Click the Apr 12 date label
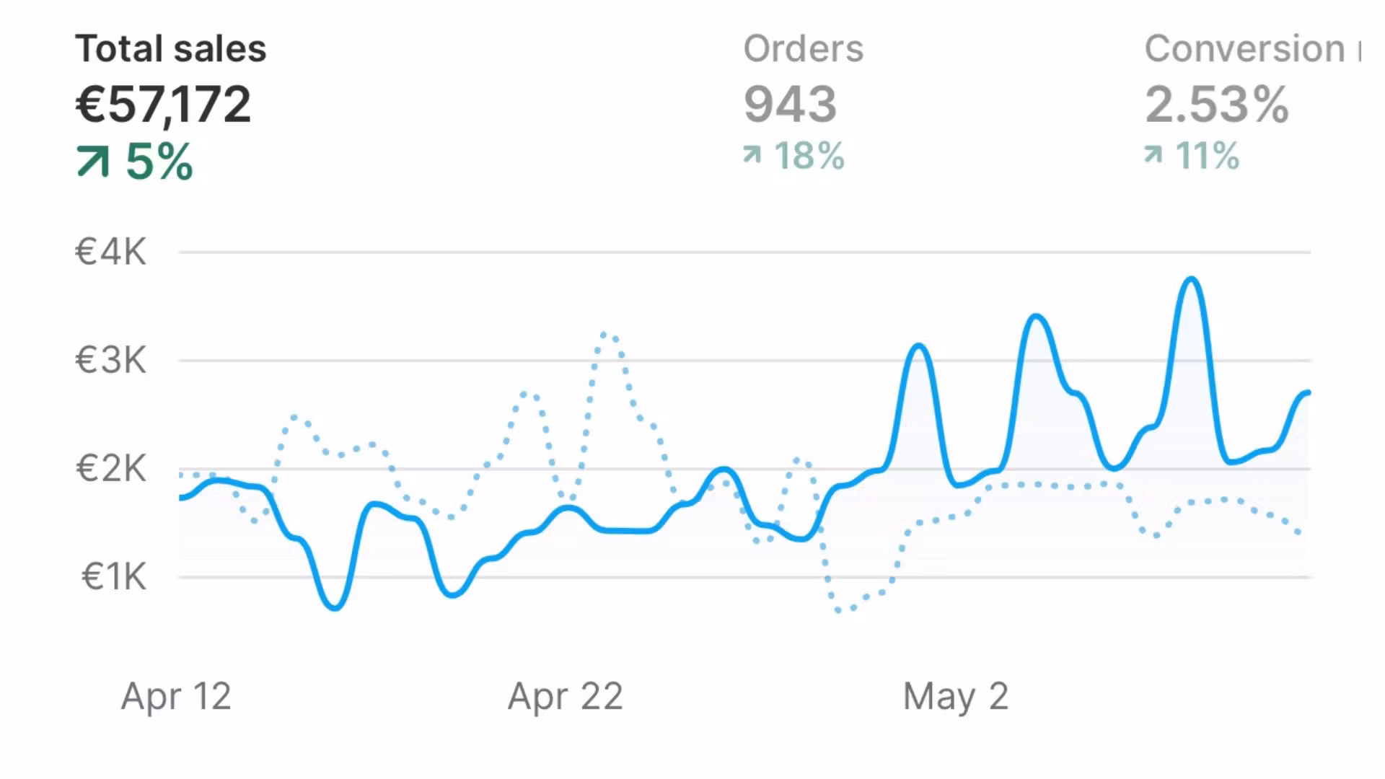 tap(176, 697)
